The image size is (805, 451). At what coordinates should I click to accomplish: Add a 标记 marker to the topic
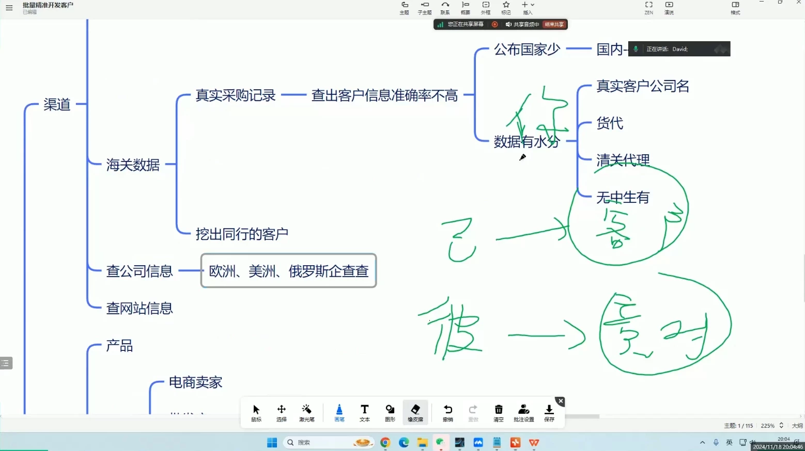505,7
